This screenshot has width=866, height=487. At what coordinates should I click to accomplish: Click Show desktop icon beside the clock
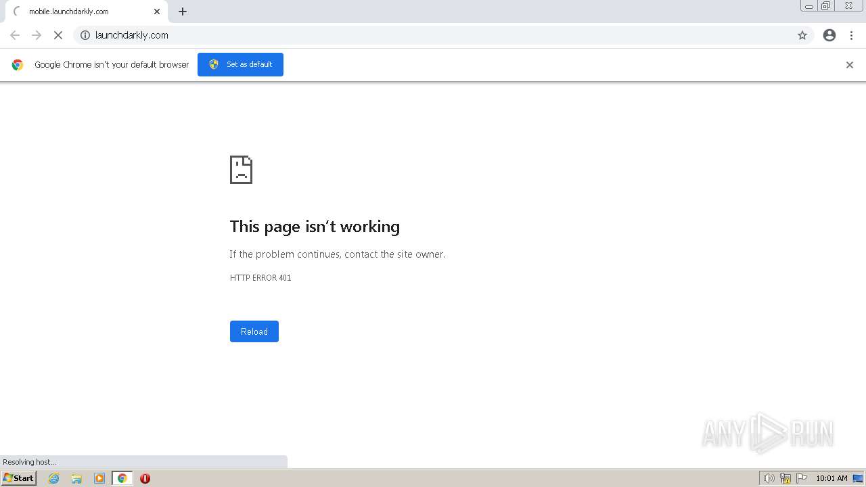(x=858, y=478)
